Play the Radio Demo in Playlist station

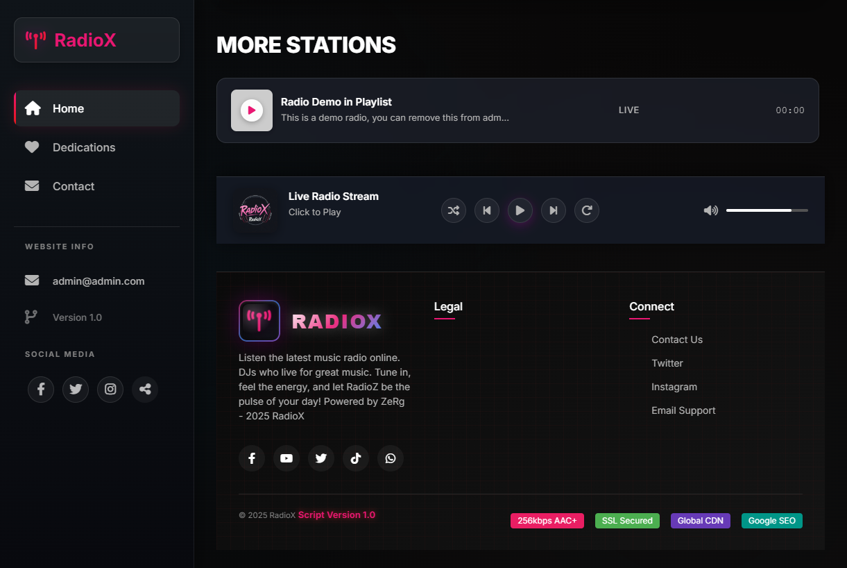pyautogui.click(x=252, y=110)
